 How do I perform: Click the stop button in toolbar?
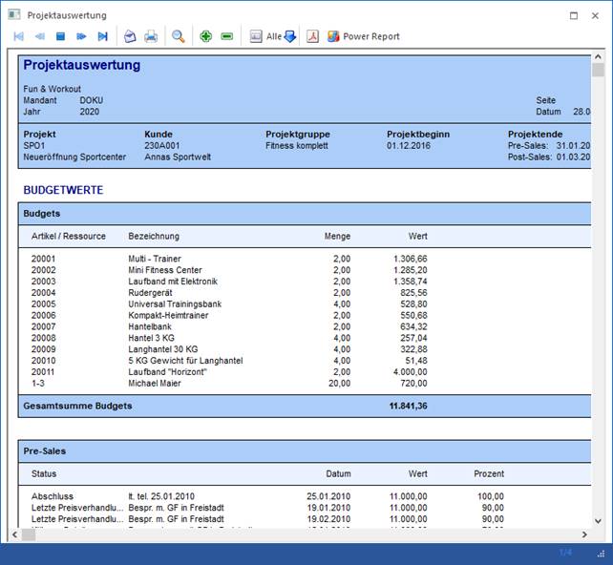[x=60, y=36]
